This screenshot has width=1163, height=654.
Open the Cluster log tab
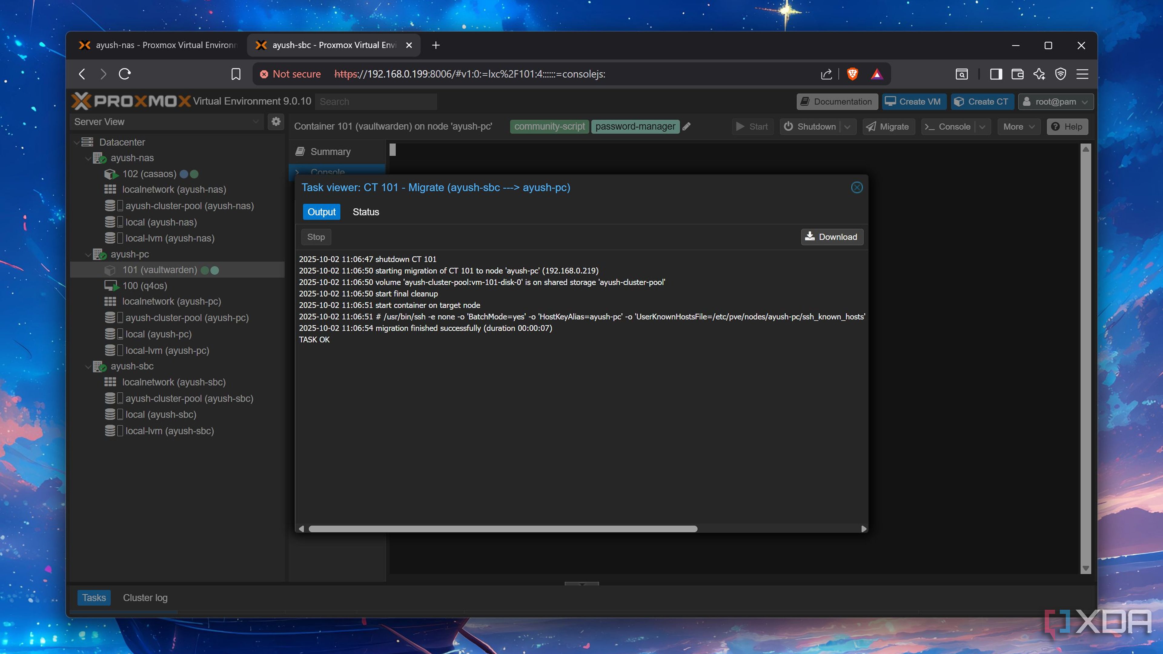click(145, 598)
